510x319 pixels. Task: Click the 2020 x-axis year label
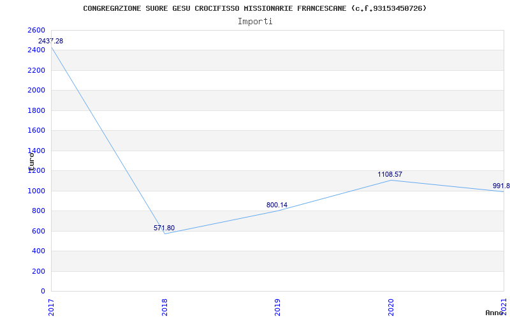click(x=391, y=308)
